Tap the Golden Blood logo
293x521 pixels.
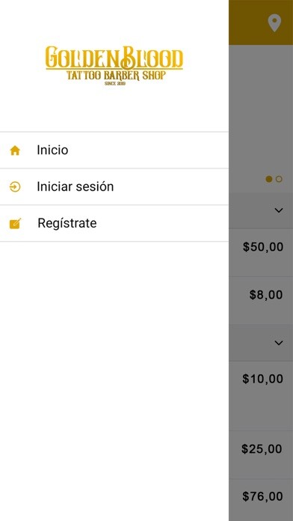[x=114, y=65]
